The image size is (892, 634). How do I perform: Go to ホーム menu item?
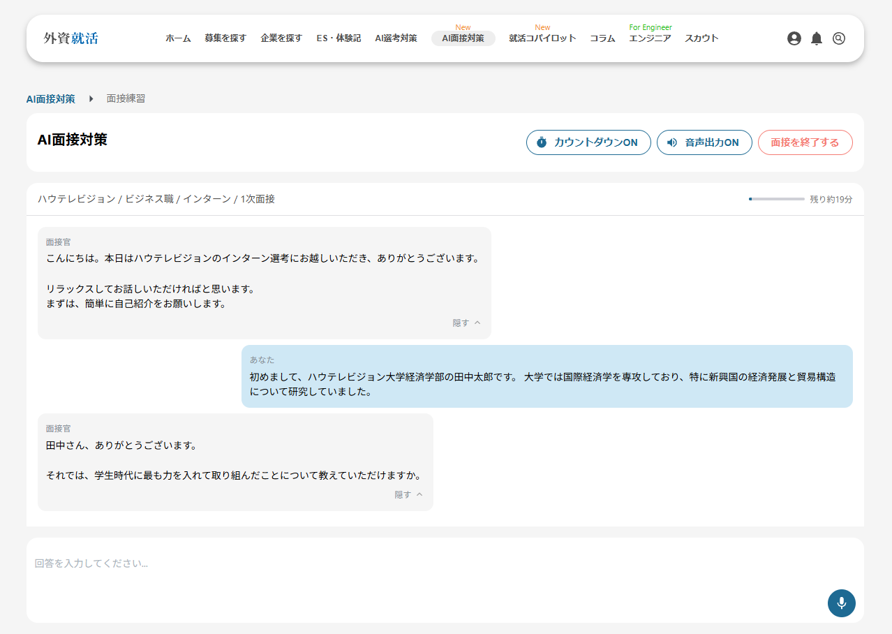click(178, 38)
